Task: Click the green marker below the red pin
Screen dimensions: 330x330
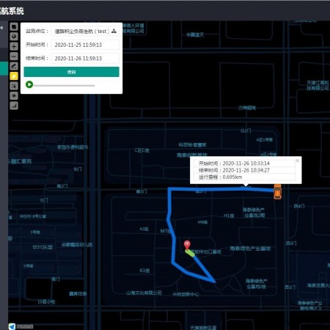Action: [x=190, y=253]
